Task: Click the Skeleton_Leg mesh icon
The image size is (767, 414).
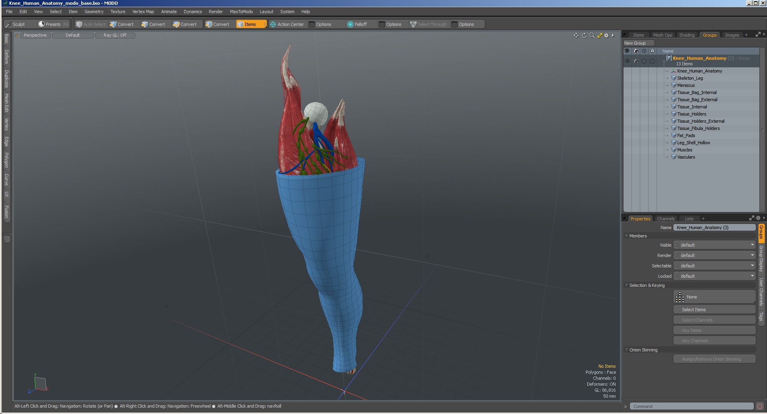Action: click(x=674, y=78)
